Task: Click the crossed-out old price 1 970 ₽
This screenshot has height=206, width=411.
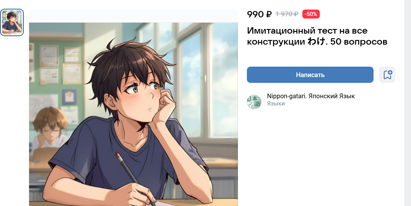Action: 287,14
